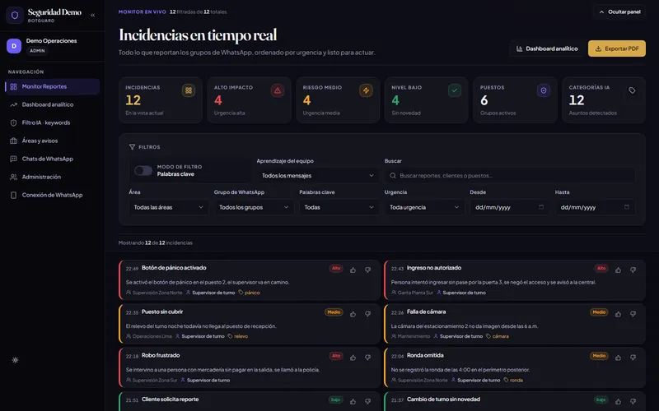Thumbs up the Falla de cámara incident
Image resolution: width=659 pixels, height=411 pixels.
619,314
